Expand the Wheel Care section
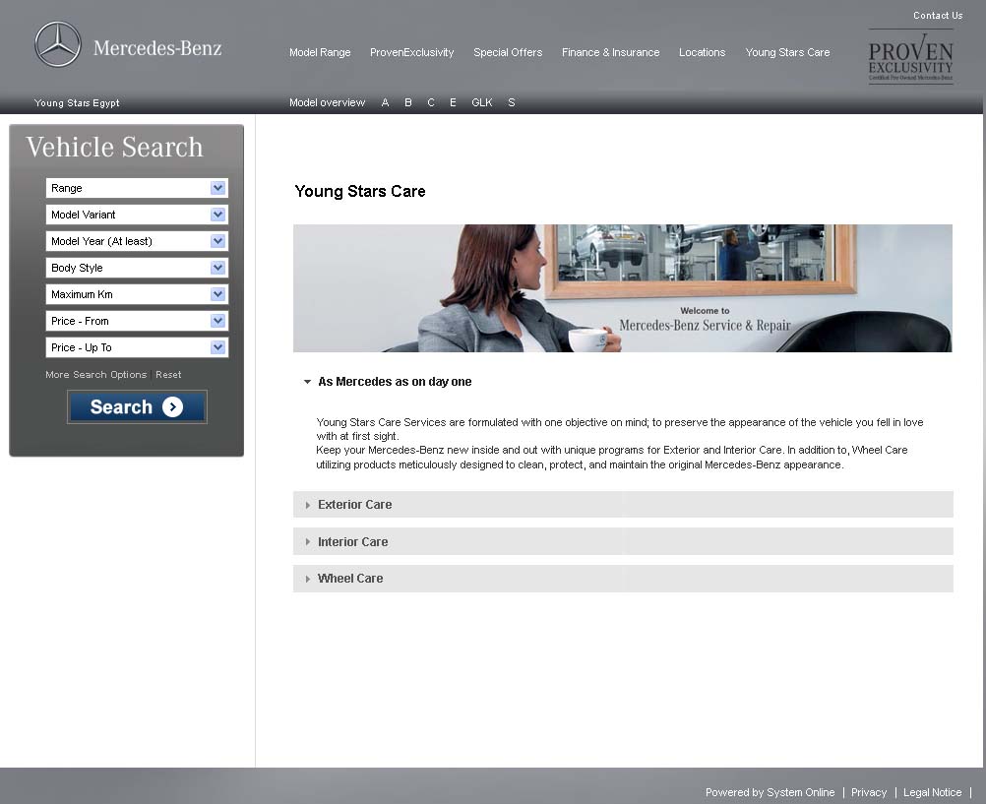The height and width of the screenshot is (804, 986). click(623, 579)
